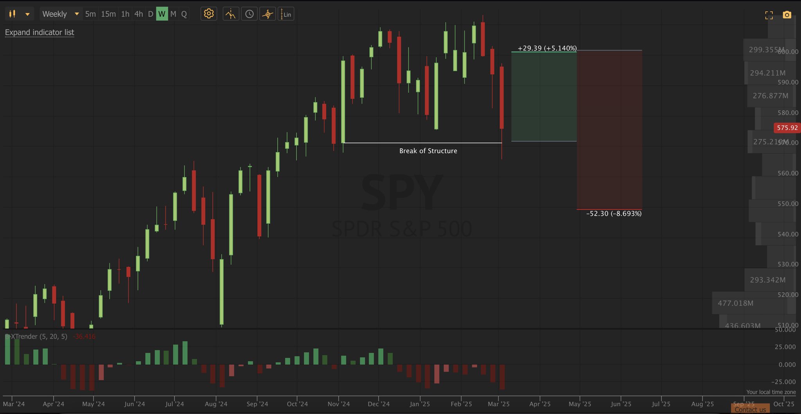Switch chart to Monthly (M) timeframe
The image size is (801, 414).
point(173,14)
